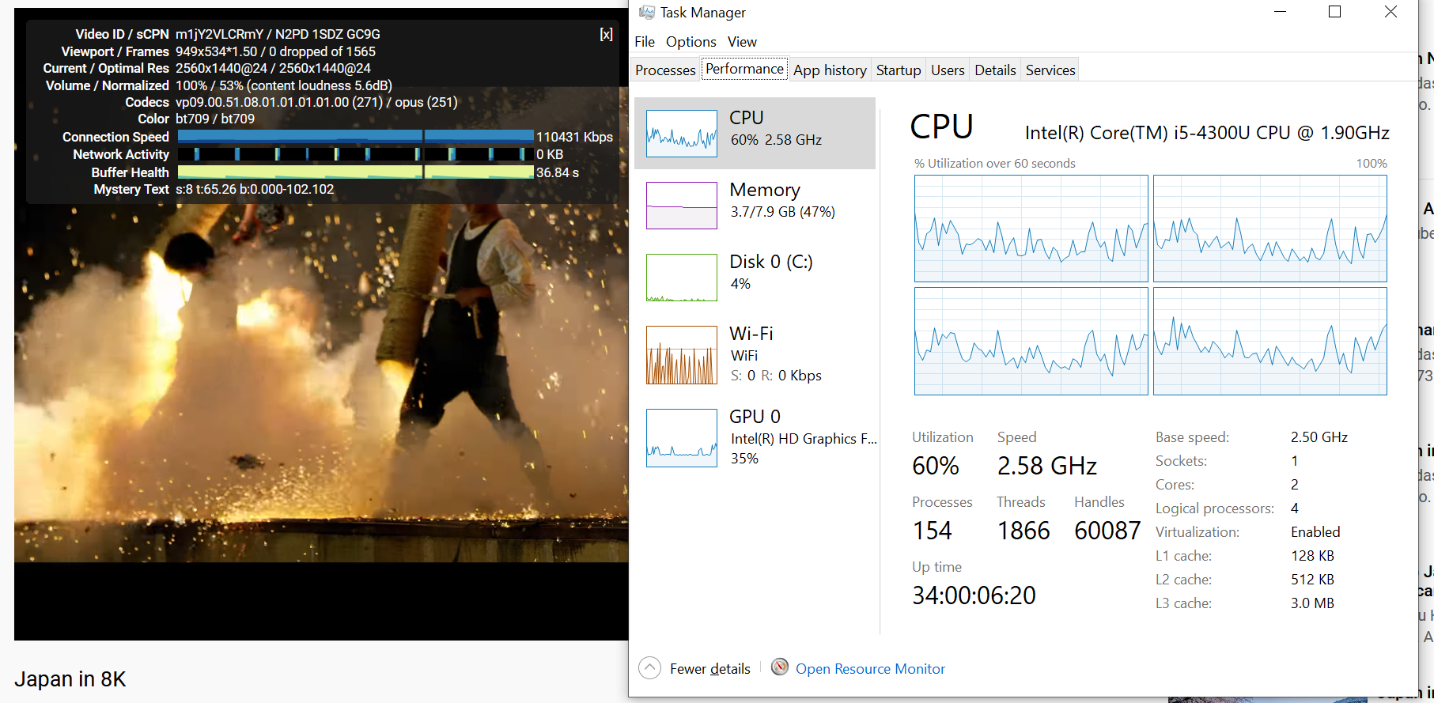Open the Details tab

click(x=995, y=70)
